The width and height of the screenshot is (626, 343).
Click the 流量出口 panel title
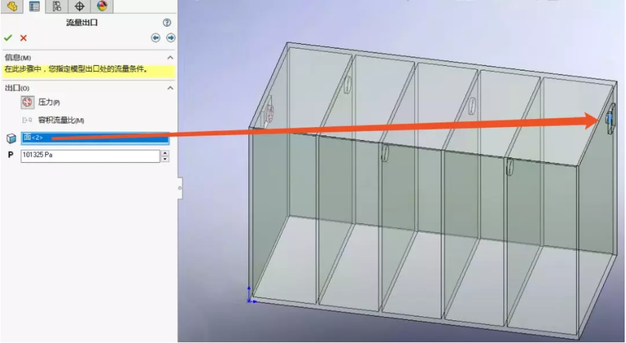(x=82, y=23)
